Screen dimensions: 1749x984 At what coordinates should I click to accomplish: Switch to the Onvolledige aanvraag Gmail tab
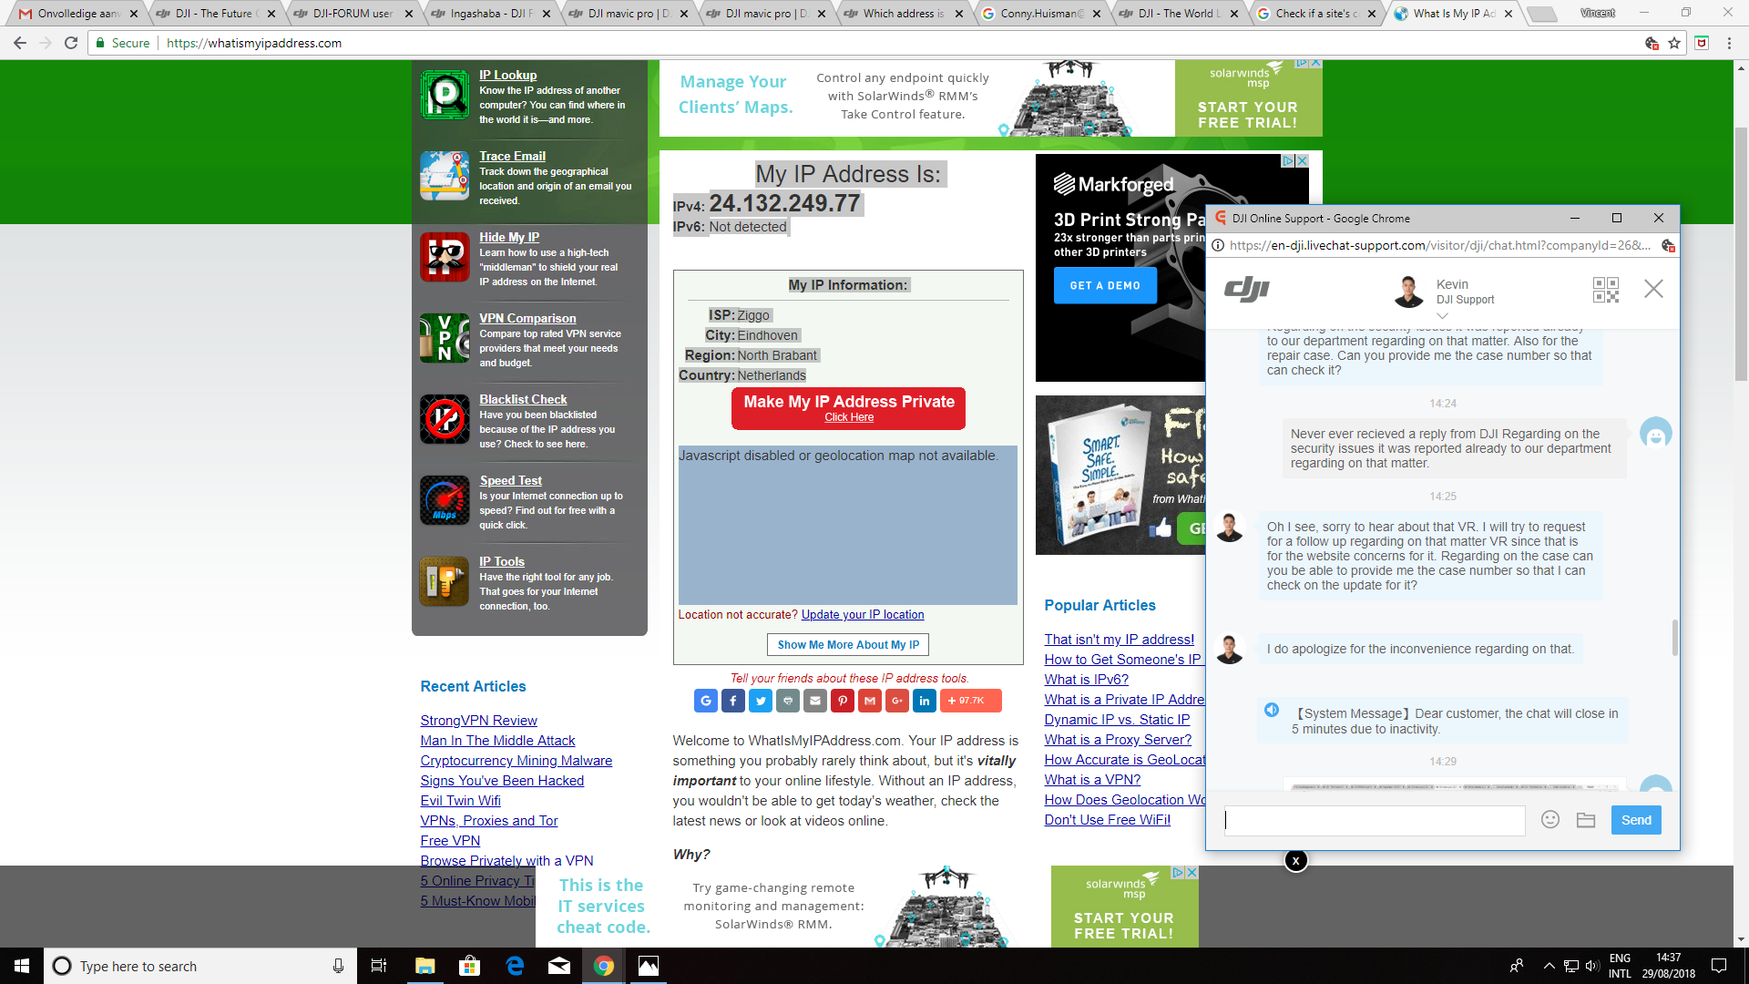(x=77, y=14)
